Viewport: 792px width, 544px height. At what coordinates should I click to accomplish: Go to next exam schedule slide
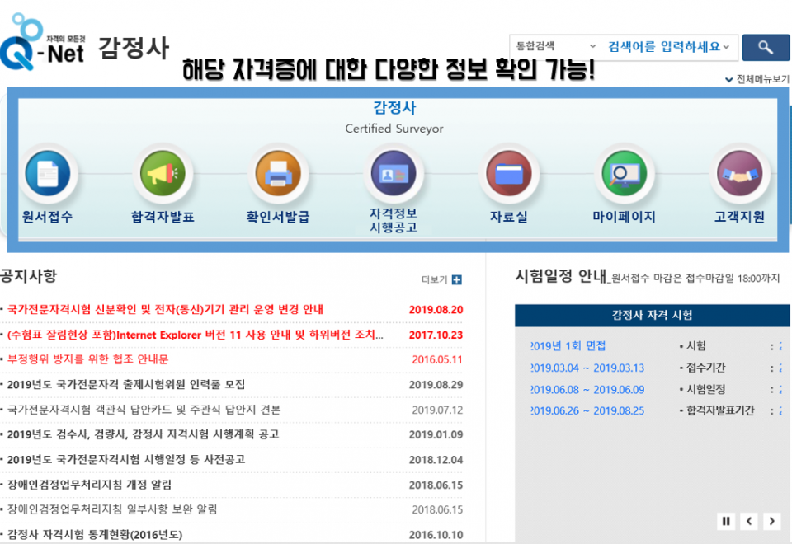pos(771,521)
